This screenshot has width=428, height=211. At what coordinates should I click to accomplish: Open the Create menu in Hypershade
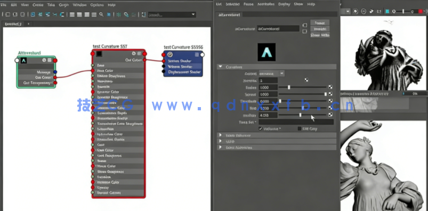coord(38,5)
